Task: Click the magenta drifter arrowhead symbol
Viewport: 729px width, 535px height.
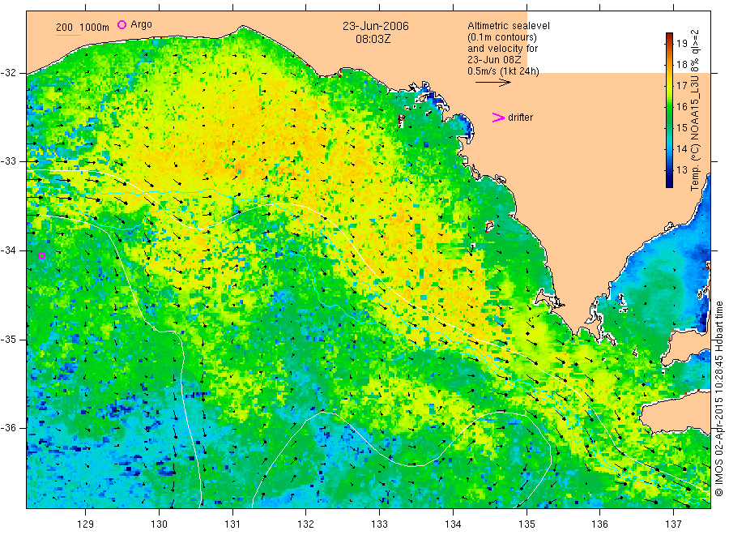Action: 498,118
